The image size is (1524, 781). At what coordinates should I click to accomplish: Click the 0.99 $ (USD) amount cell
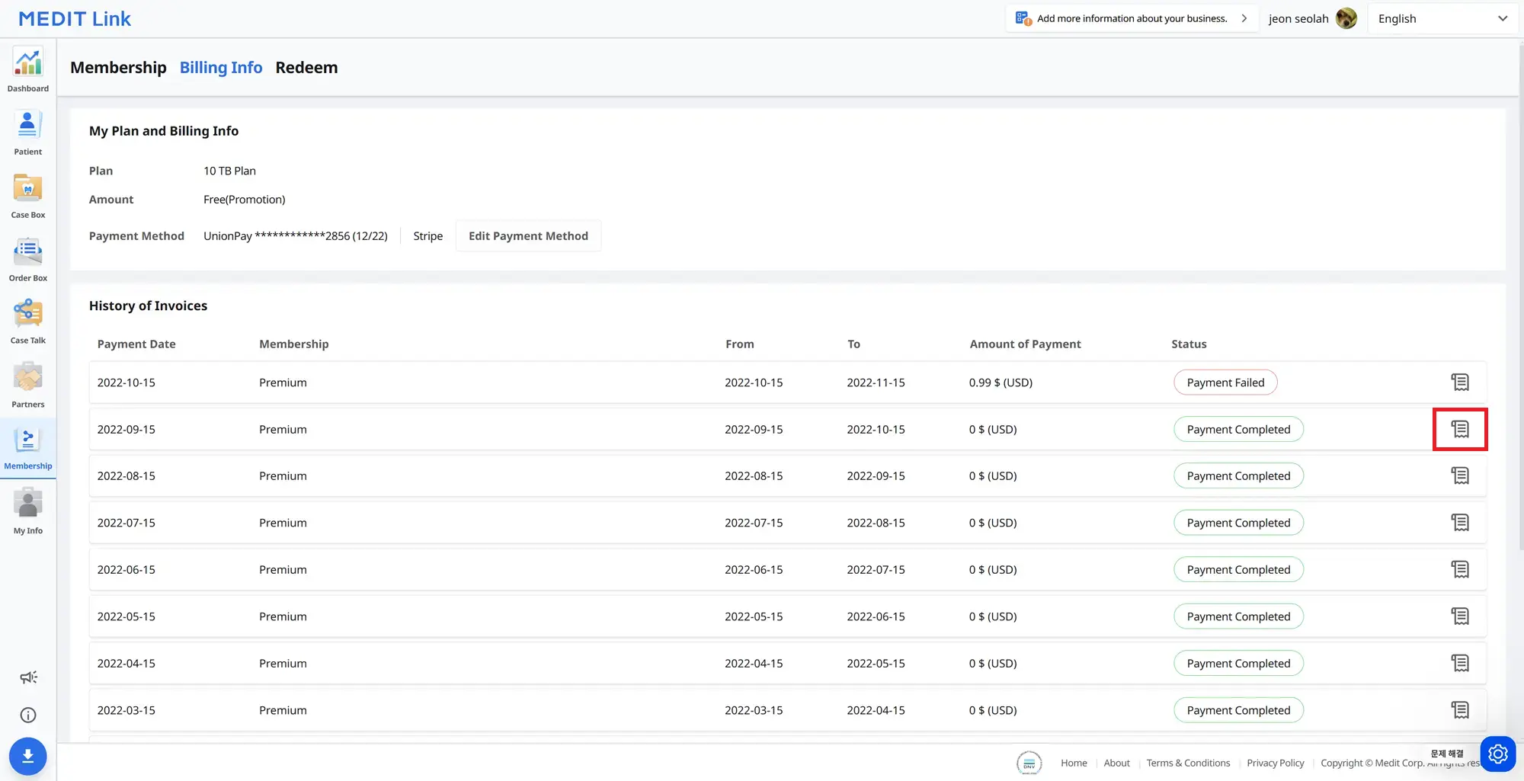pos(1001,382)
